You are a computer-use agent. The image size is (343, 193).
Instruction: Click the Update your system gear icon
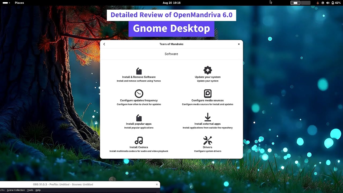(x=208, y=70)
